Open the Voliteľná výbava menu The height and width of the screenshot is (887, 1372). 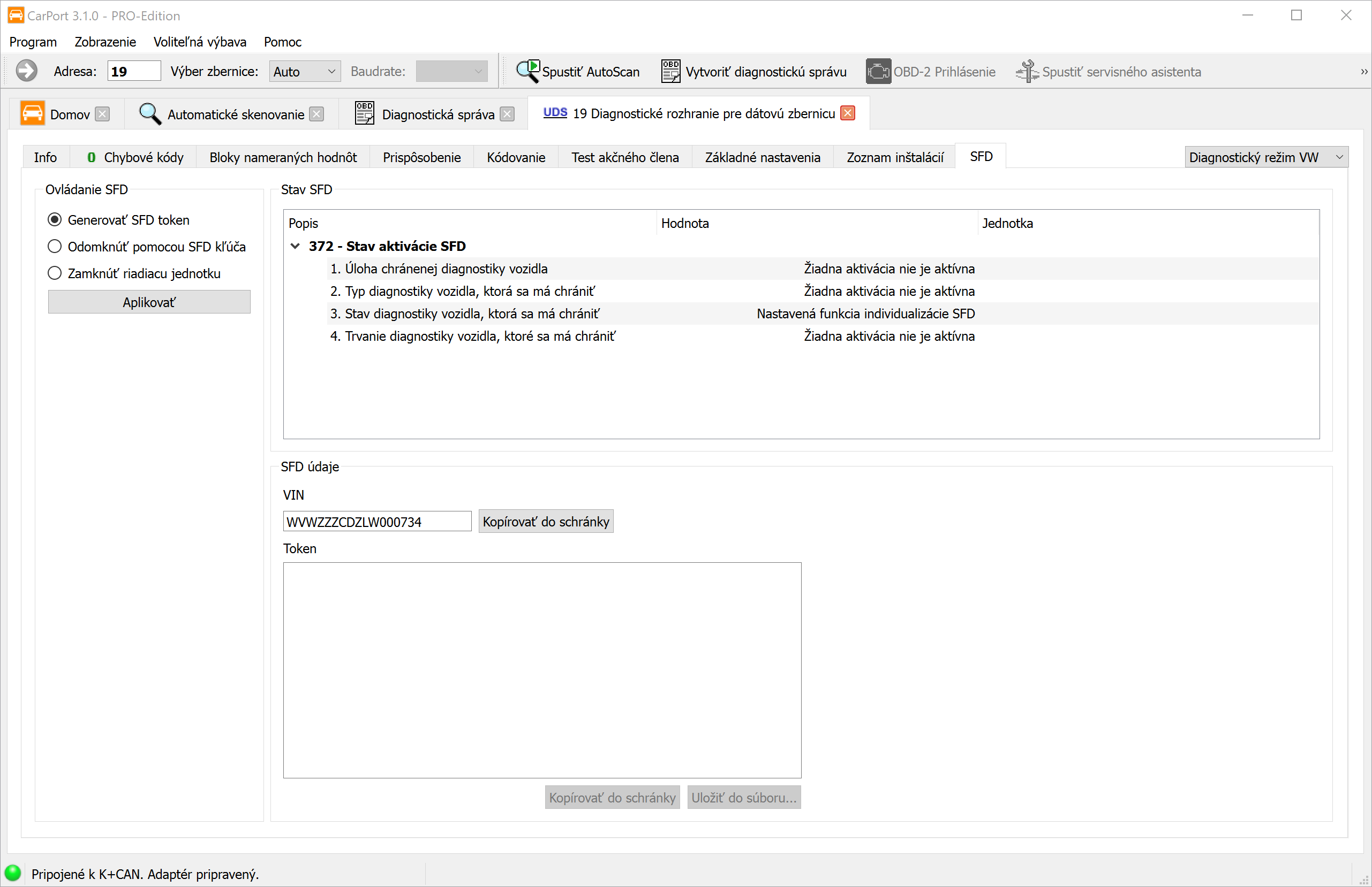click(199, 42)
